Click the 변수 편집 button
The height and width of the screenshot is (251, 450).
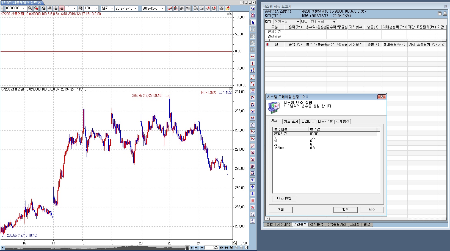point(284,199)
